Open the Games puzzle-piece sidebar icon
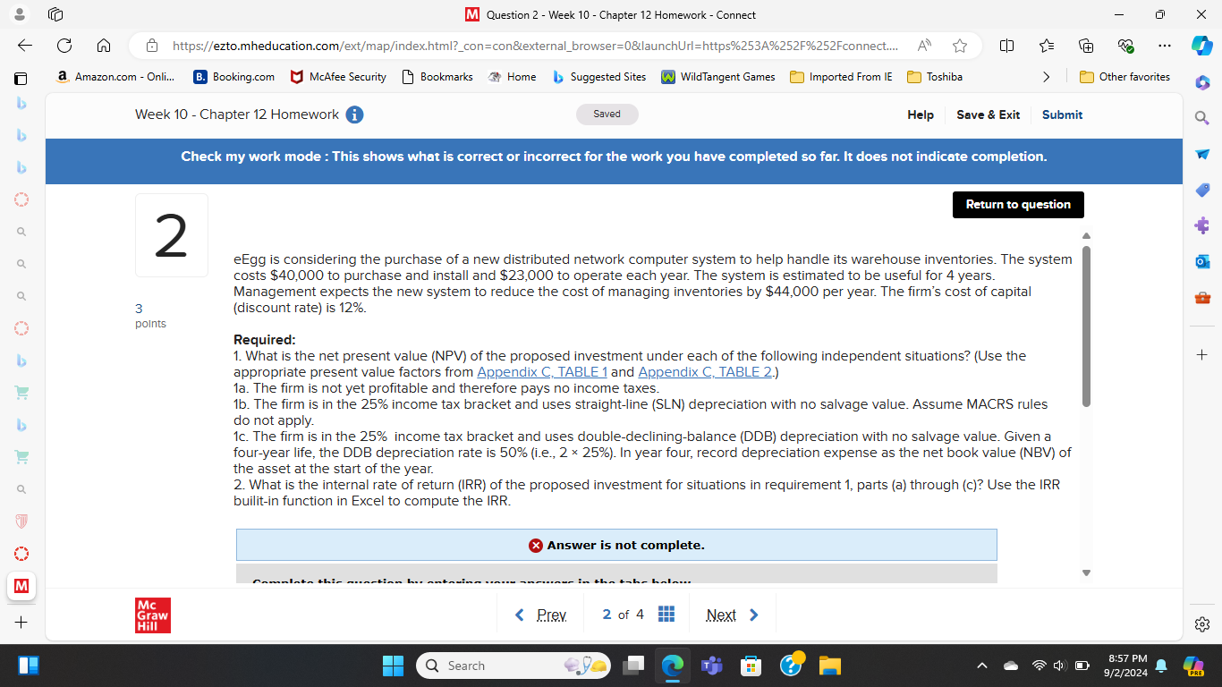1222x687 pixels. tap(1202, 225)
